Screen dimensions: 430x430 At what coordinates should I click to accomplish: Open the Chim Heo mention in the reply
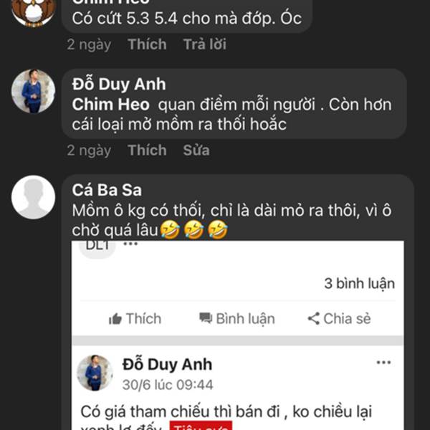111,105
